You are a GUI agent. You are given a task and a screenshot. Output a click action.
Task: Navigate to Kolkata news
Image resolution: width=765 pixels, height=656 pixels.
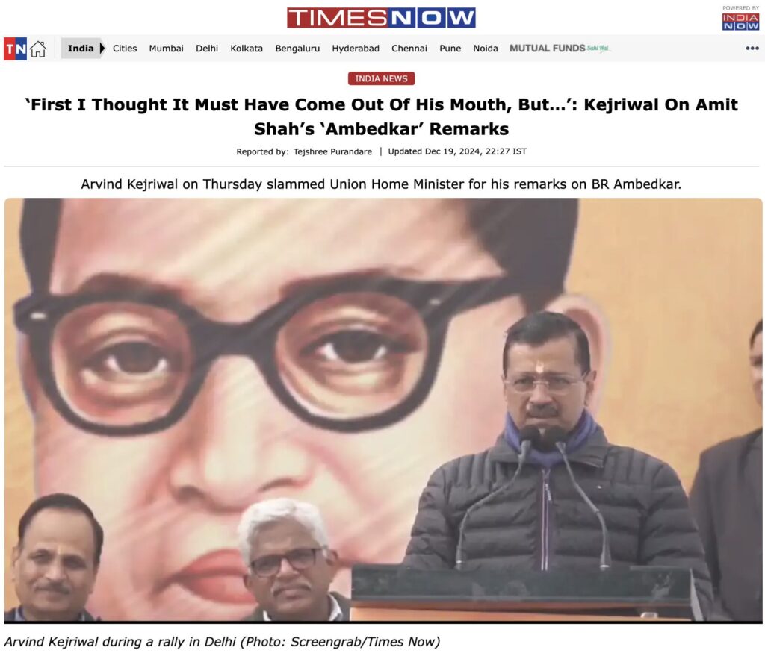click(x=247, y=49)
